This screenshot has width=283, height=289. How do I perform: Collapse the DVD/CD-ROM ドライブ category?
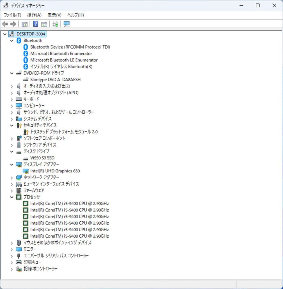tap(12, 73)
